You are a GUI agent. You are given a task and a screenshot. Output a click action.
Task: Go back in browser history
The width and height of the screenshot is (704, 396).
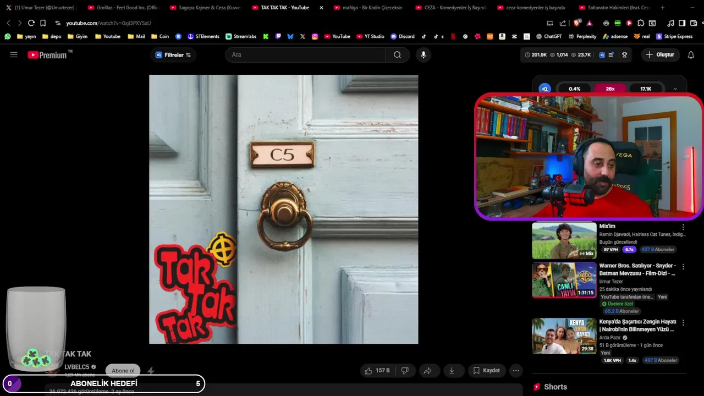click(x=8, y=23)
